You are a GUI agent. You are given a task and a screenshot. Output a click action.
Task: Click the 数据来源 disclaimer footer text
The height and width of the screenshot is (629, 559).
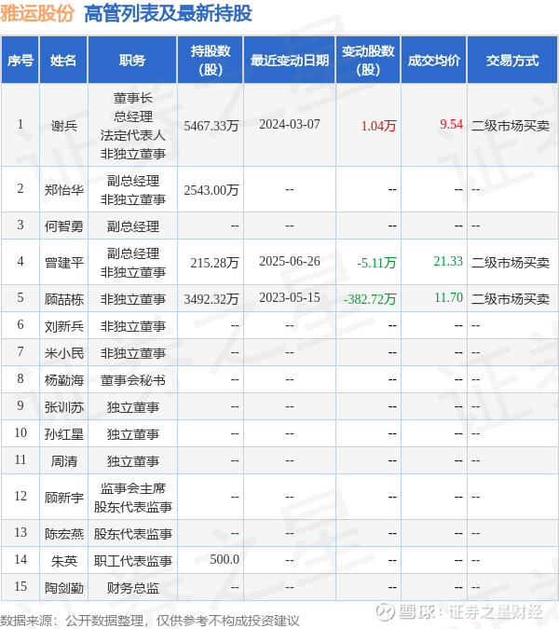pos(150,621)
